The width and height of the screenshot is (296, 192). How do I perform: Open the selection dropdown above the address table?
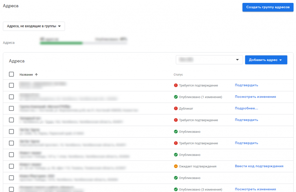209,60
